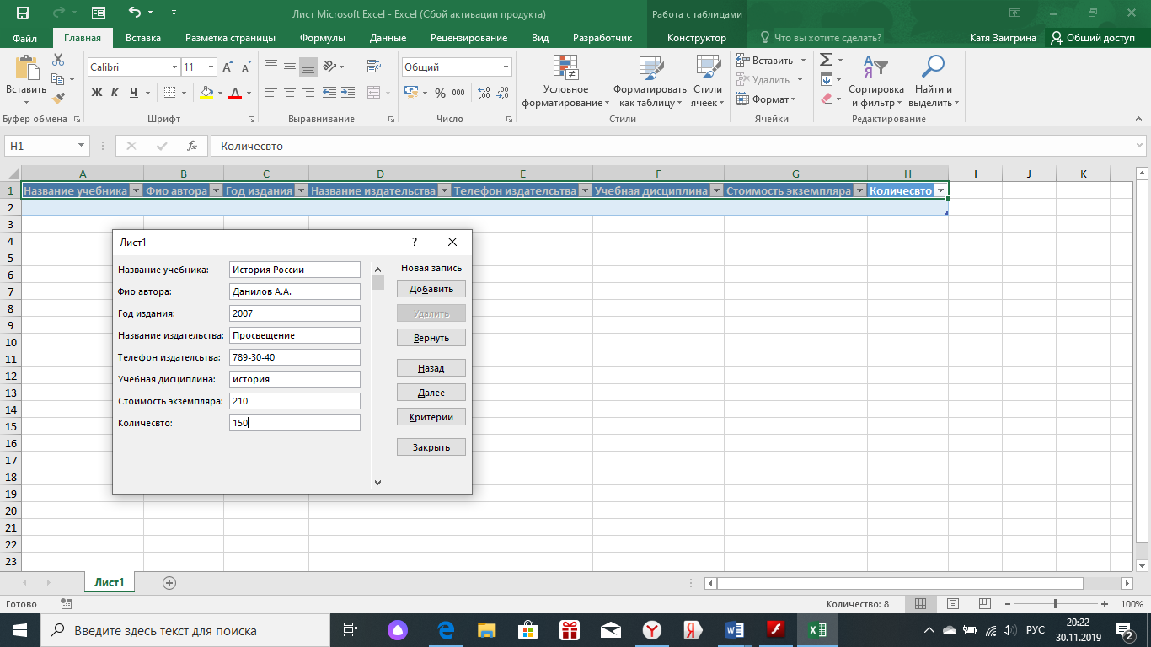Click the Sort and Filter icon
1151x647 pixels.
pos(875,67)
